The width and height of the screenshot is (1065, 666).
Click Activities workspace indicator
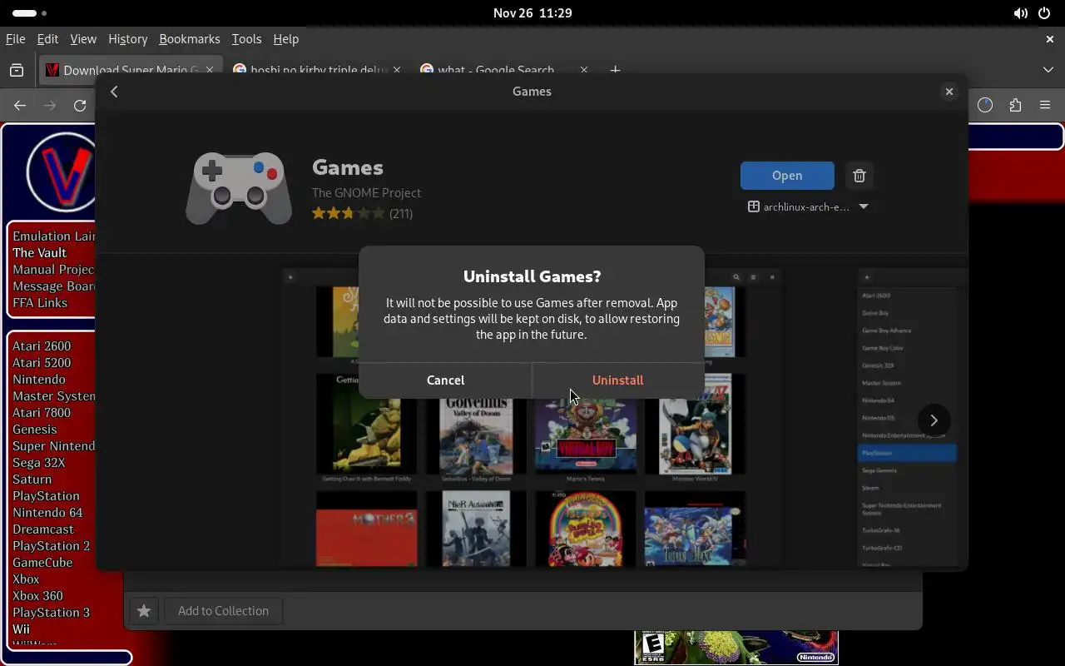click(x=30, y=13)
